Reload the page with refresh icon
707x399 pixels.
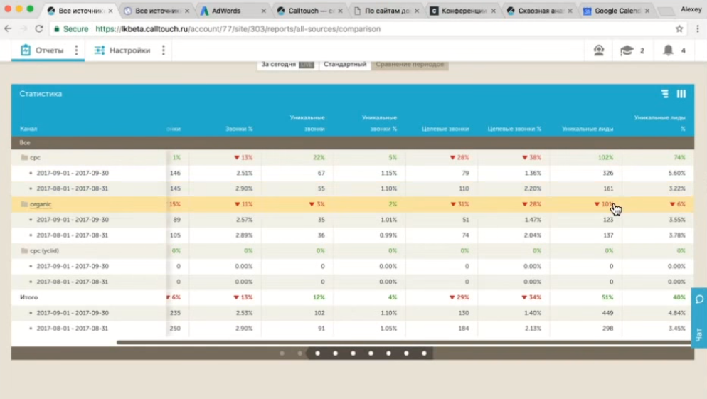[x=39, y=29]
